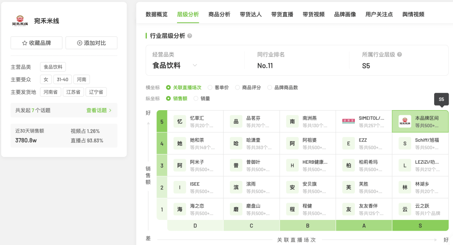Click the D column header cell
453x245 pixels.
[x=195, y=225]
